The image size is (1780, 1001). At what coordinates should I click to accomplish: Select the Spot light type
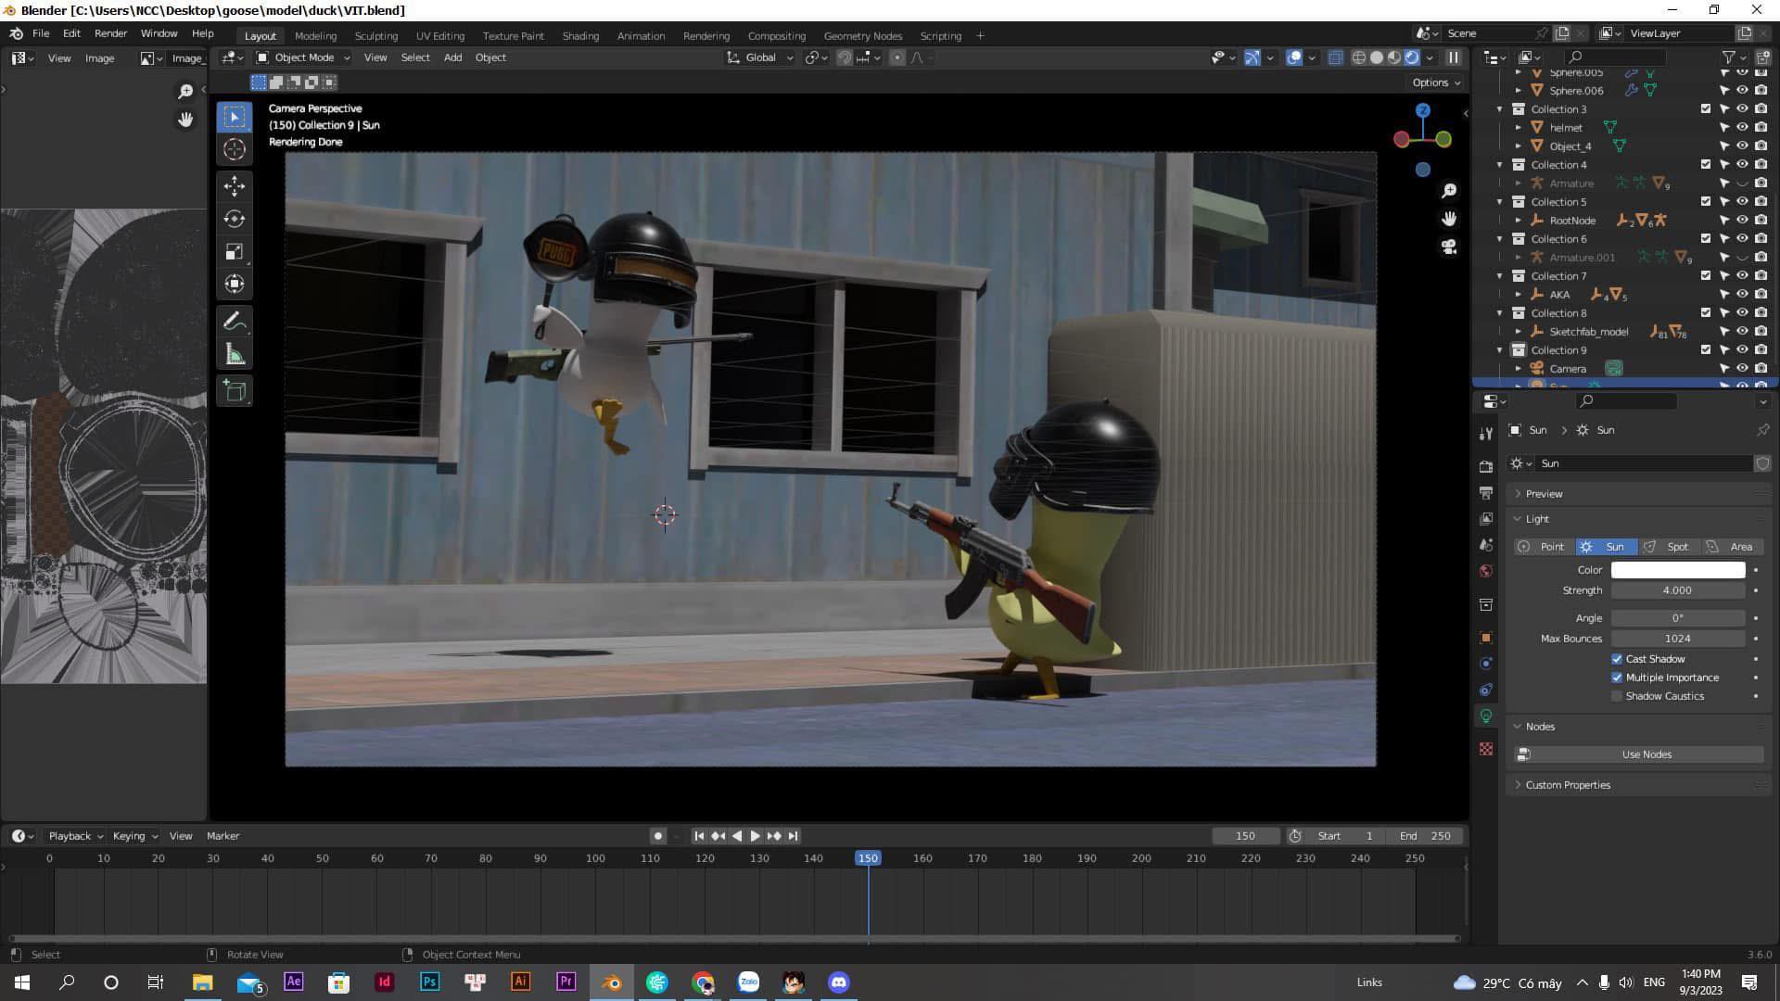1669,547
